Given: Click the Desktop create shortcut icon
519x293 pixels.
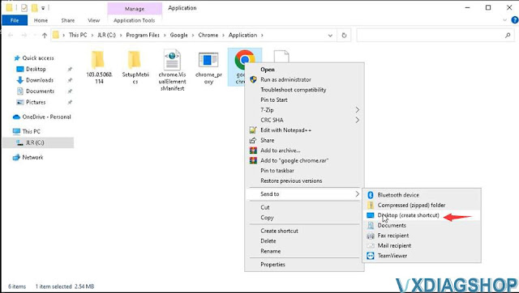Looking at the screenshot, I should point(371,215).
